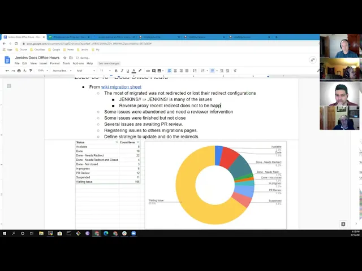This screenshot has height=271, width=362.
Task: Open Microsoft Edge from the taskbar
Action: tap(106, 233)
